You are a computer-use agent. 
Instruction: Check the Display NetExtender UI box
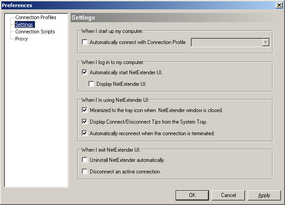tap(92, 84)
